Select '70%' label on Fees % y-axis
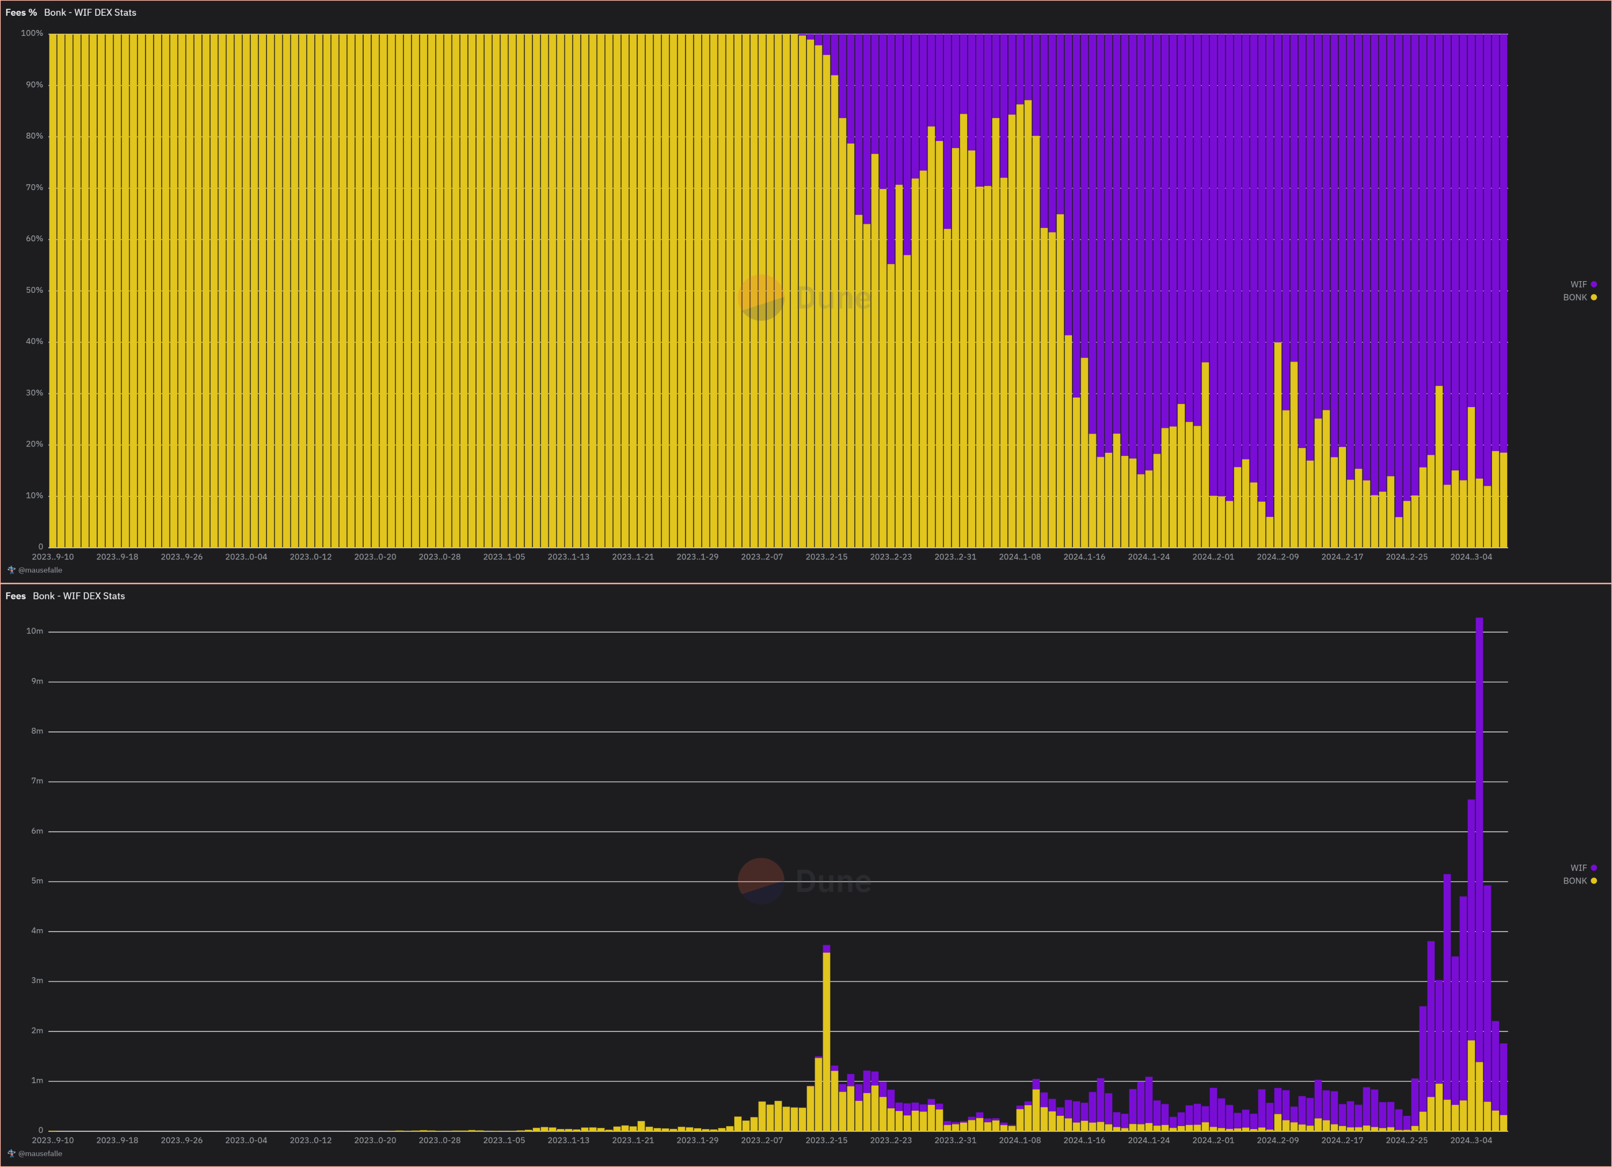Viewport: 1612px width, 1167px height. [x=34, y=188]
